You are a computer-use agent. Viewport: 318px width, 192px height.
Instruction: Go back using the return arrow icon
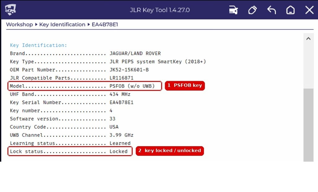tap(271, 10)
